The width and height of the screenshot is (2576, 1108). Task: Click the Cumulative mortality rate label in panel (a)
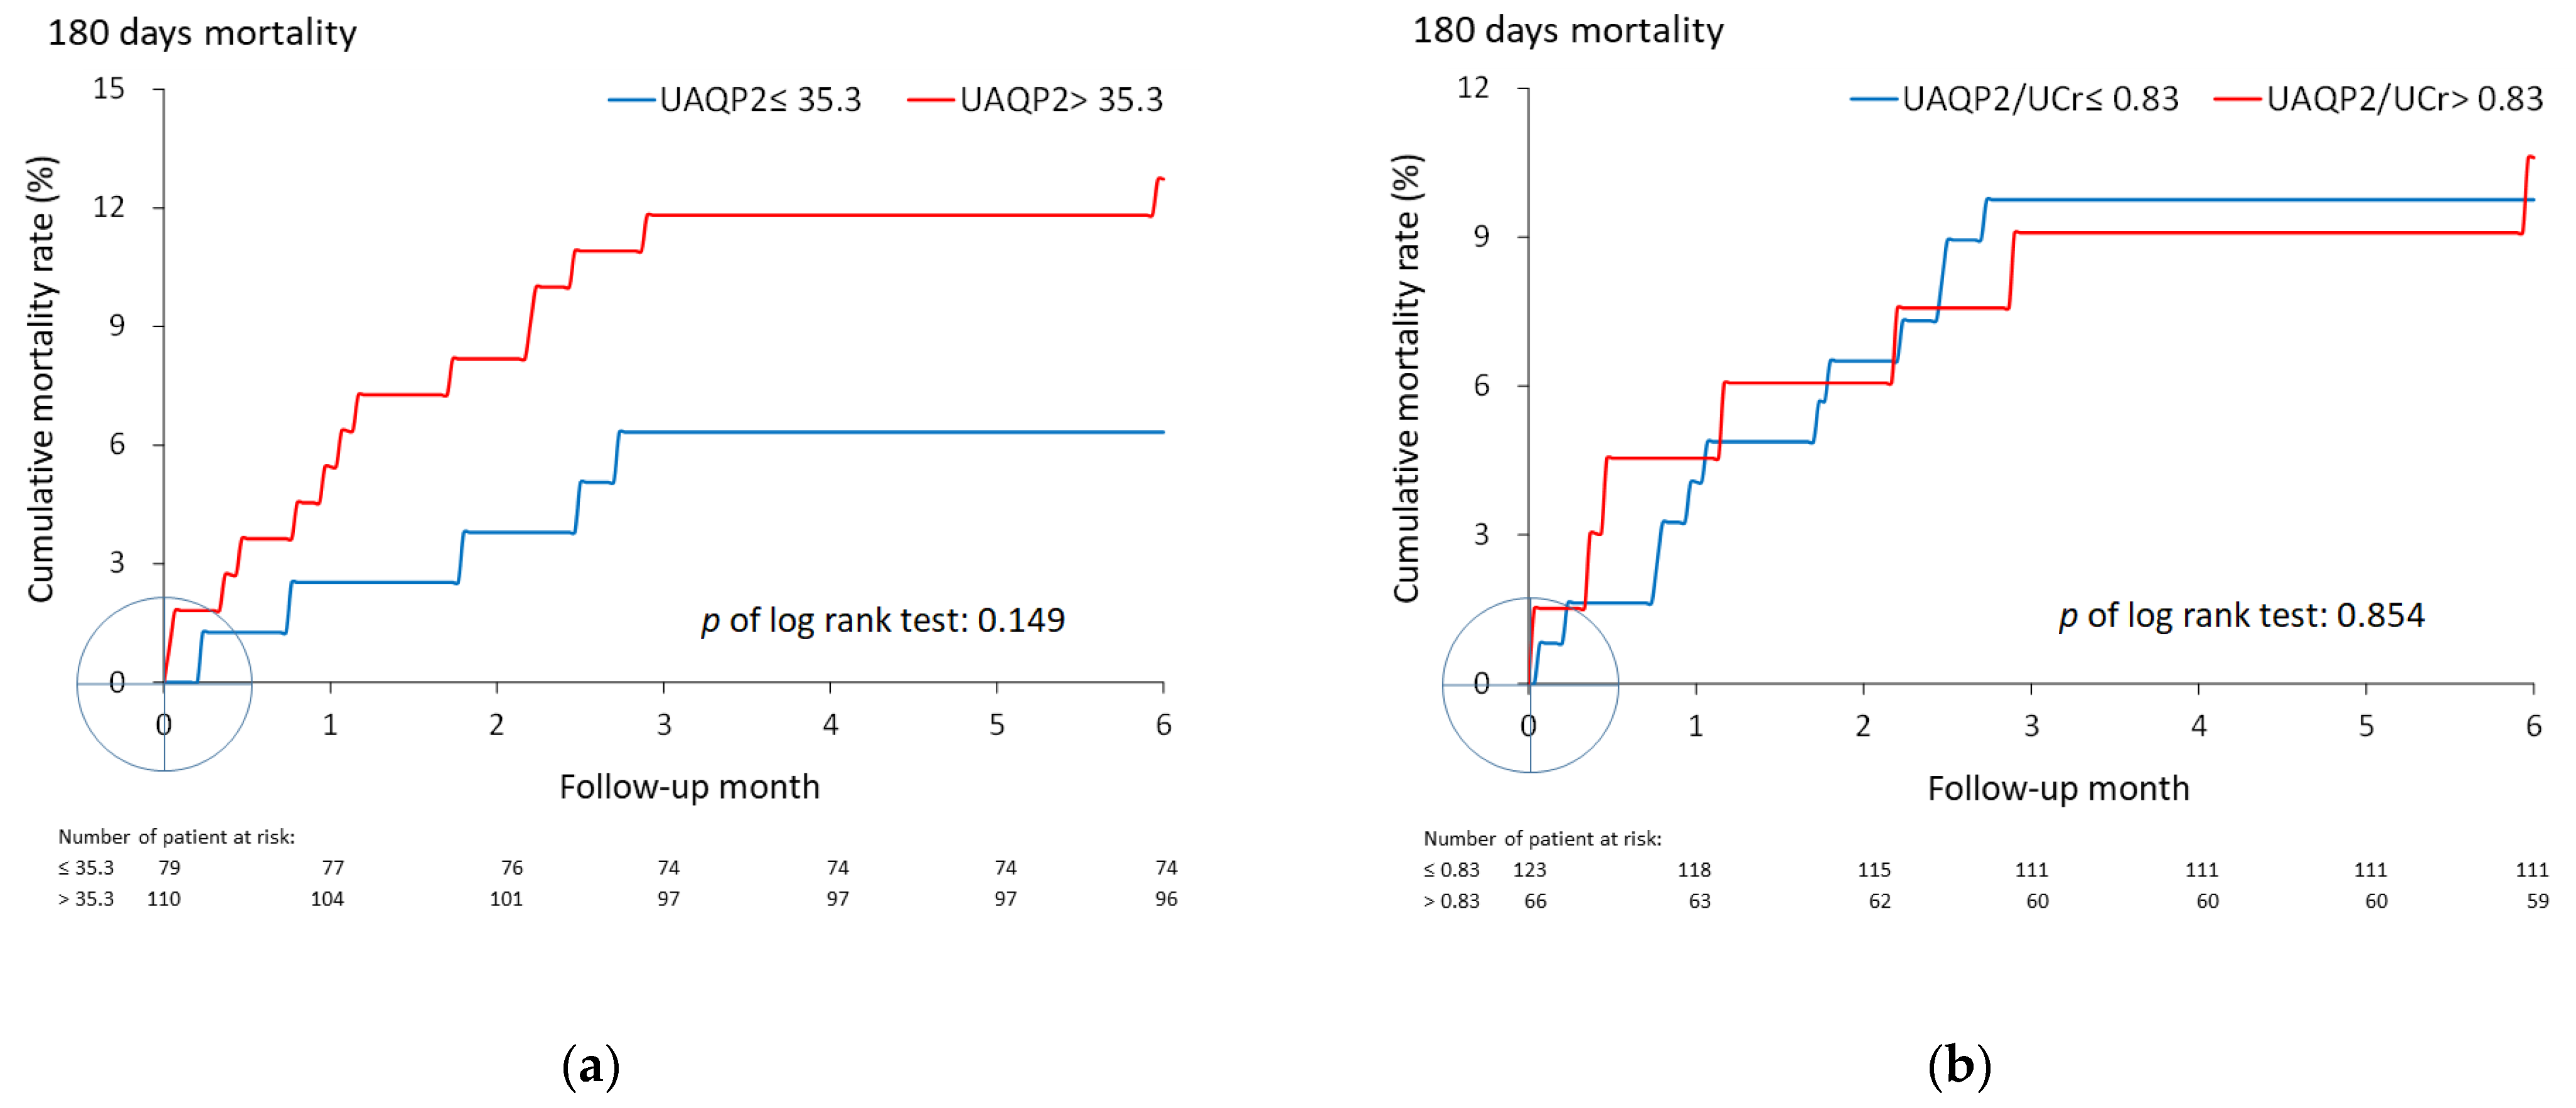click(41, 380)
